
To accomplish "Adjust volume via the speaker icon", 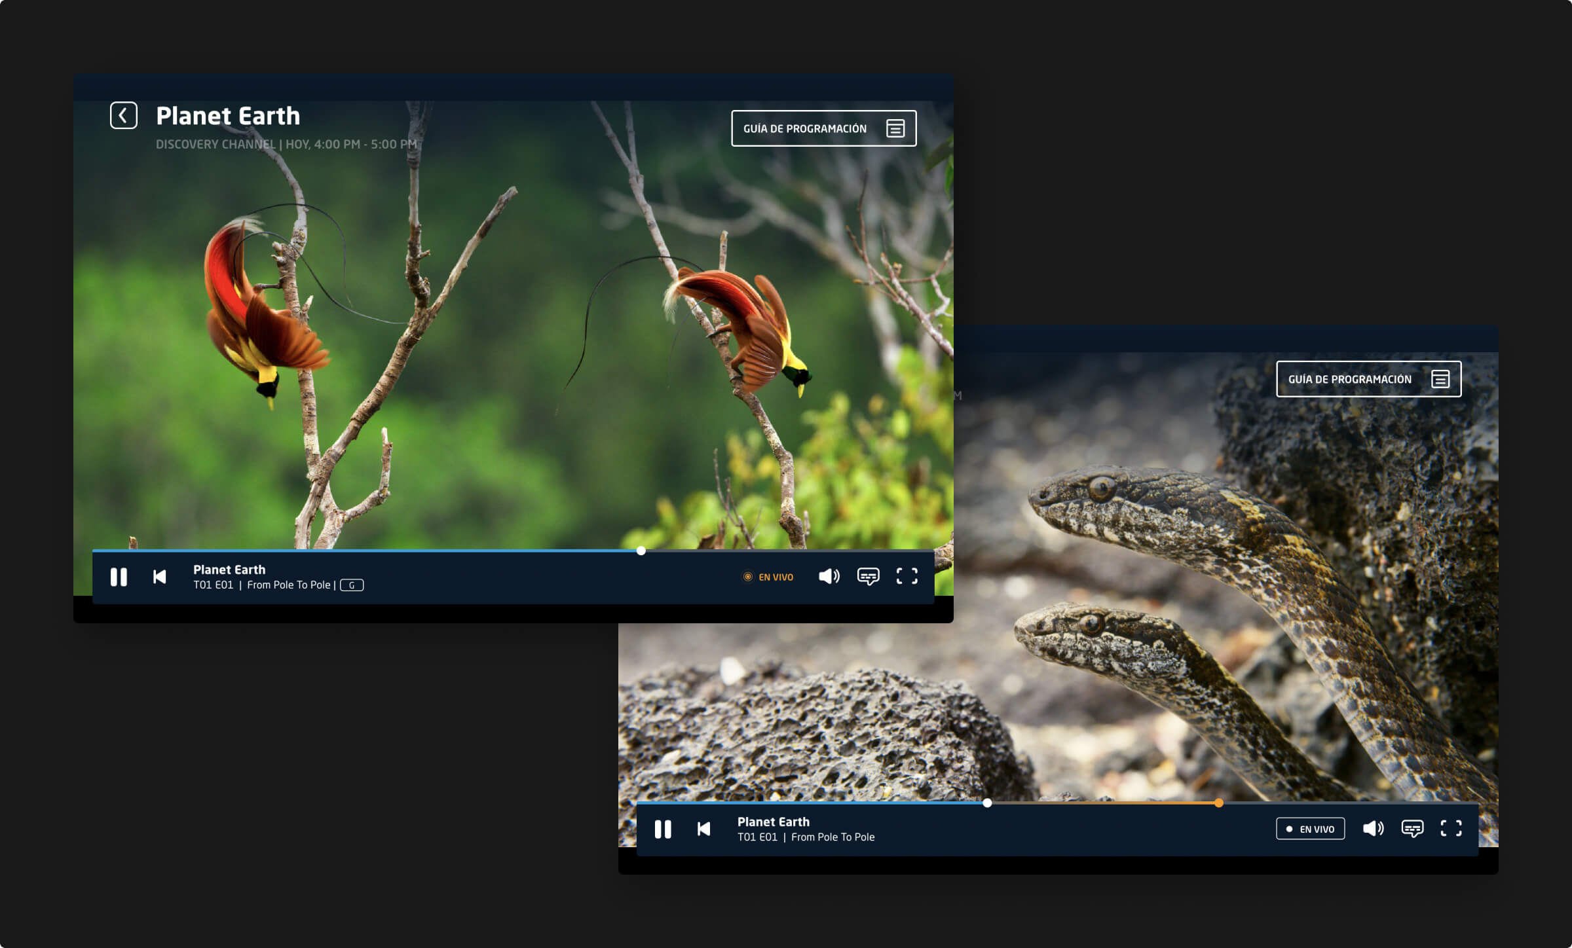I will [829, 577].
